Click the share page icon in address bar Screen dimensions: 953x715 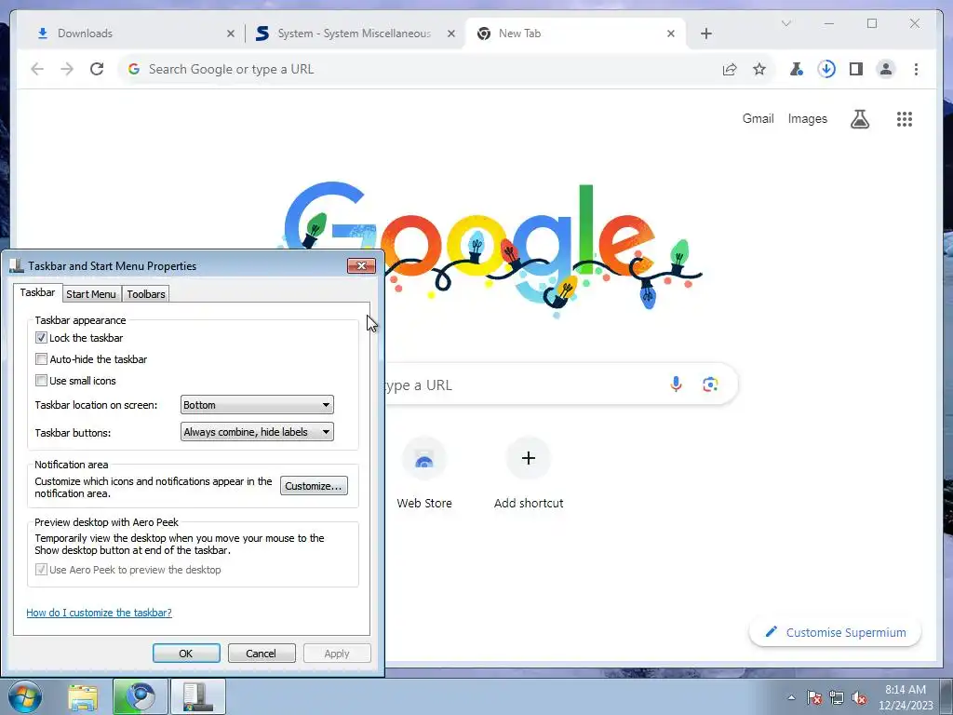730,69
